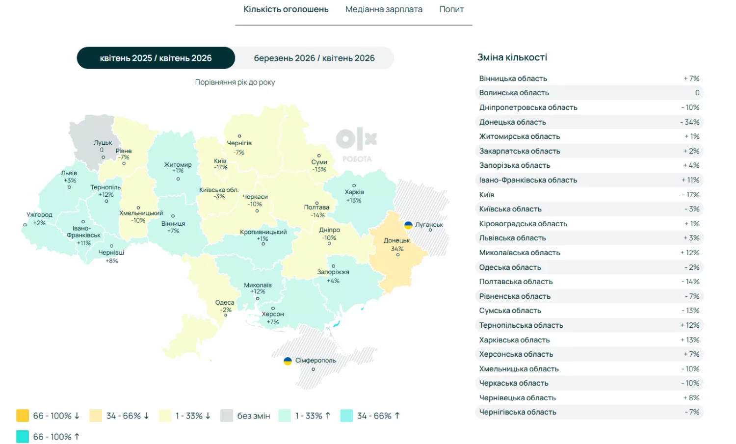
Task: Click the Дніпро -10% map label
Action: pyautogui.click(x=329, y=234)
